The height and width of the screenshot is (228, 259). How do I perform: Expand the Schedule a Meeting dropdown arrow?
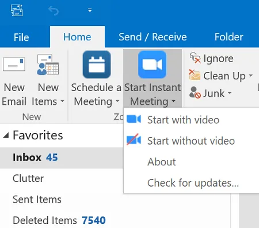coord(117,101)
